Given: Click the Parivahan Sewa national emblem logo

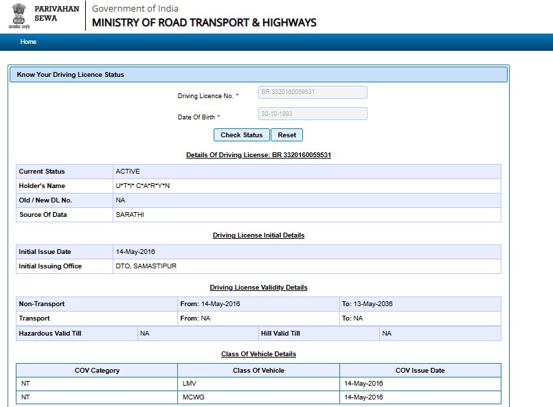Looking at the screenshot, I should tap(19, 15).
